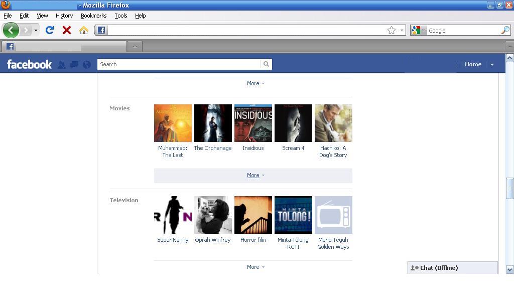This screenshot has width=514, height=301.
Task: Open the History menu
Action: [64, 16]
